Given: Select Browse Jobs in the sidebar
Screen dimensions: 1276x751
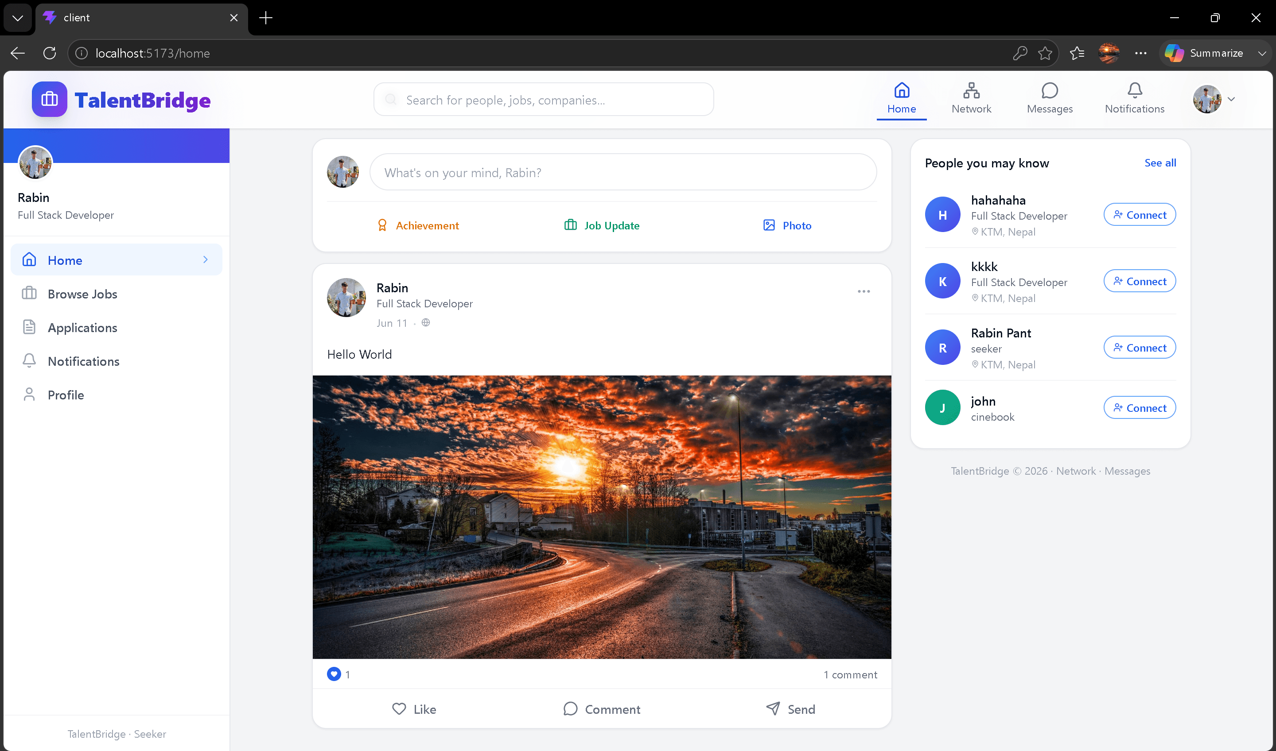Looking at the screenshot, I should click(x=117, y=294).
